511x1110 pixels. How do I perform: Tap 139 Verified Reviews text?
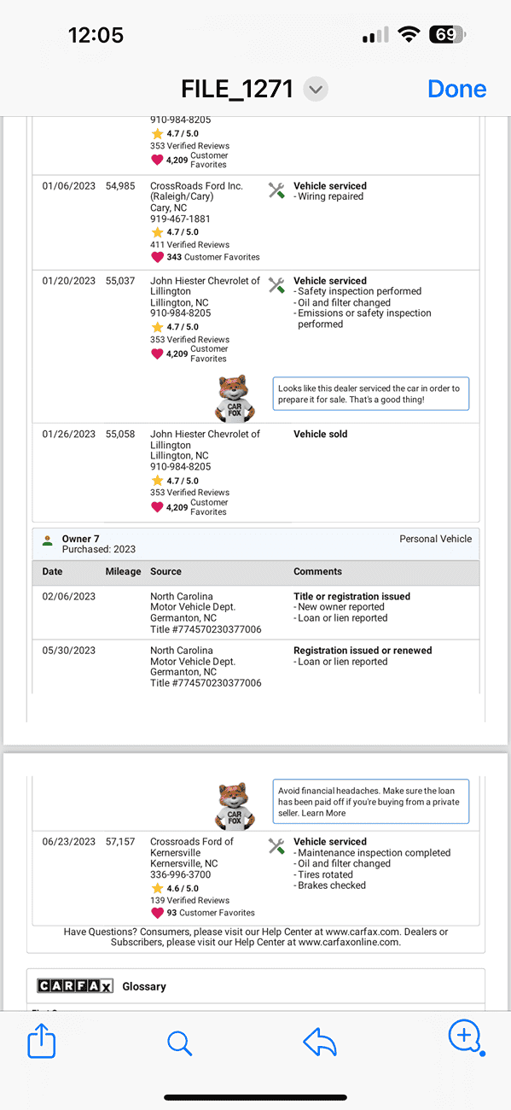189,901
